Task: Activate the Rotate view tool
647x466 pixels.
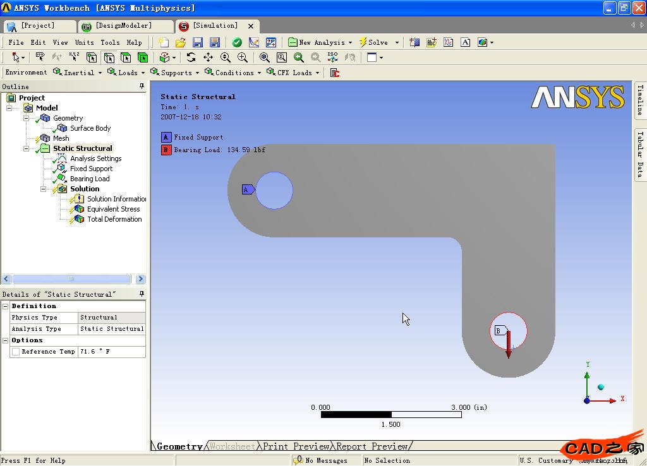Action: click(x=191, y=57)
